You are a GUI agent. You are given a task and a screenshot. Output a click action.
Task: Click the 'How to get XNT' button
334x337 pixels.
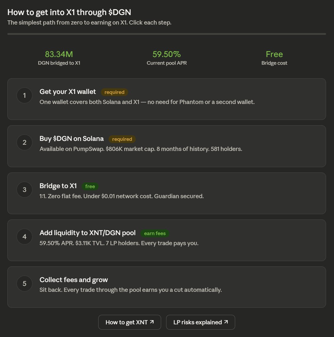click(x=130, y=322)
